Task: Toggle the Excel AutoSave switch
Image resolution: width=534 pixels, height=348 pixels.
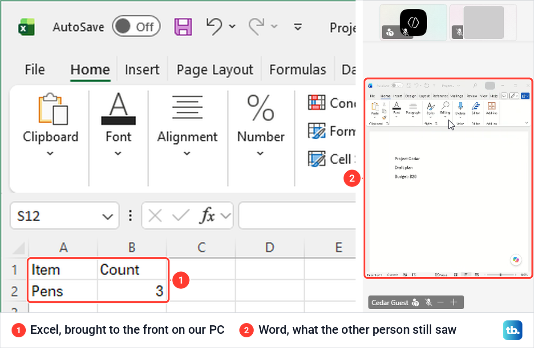Action: point(136,27)
